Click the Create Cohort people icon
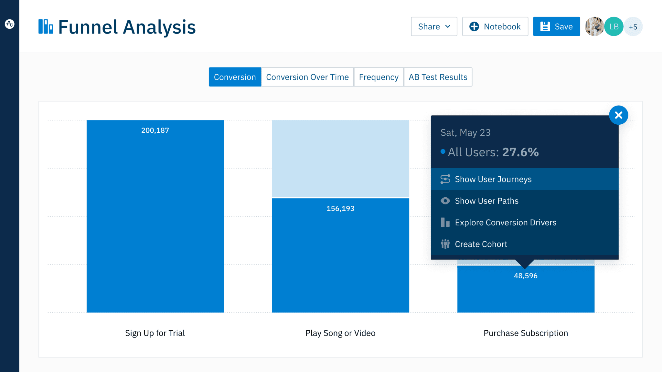Viewport: 662px width, 372px height. (445, 244)
